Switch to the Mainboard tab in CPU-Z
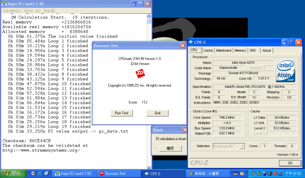Viewport: 305px width, 178px height. point(224,50)
